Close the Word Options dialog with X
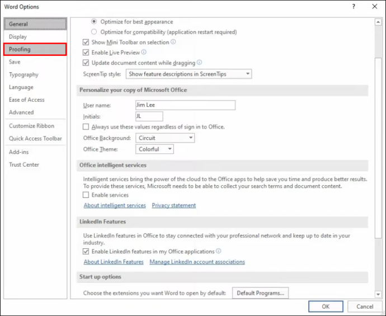 pyautogui.click(x=375, y=7)
